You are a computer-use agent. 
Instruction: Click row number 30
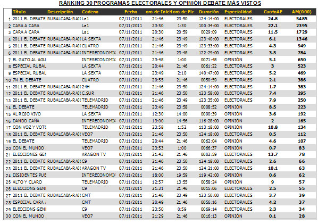tap(8, 217)
